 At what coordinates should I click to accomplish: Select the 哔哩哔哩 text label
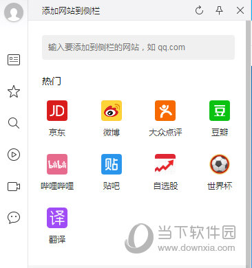[x=57, y=186]
